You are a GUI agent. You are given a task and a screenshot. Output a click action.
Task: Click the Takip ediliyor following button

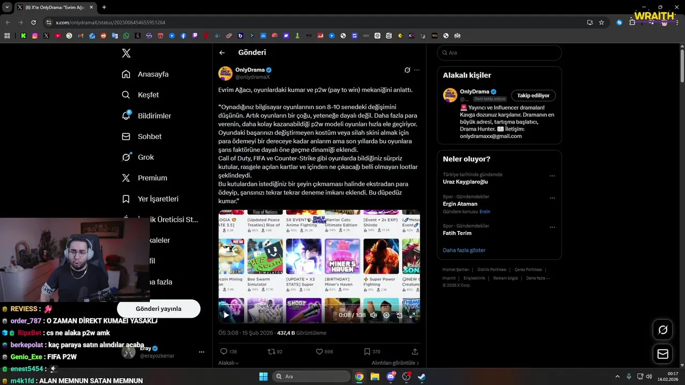click(x=533, y=95)
